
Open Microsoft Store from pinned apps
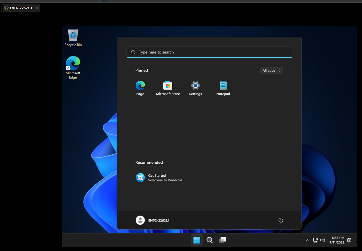point(168,88)
